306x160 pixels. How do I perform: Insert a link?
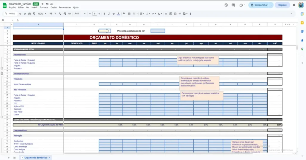[166, 14]
